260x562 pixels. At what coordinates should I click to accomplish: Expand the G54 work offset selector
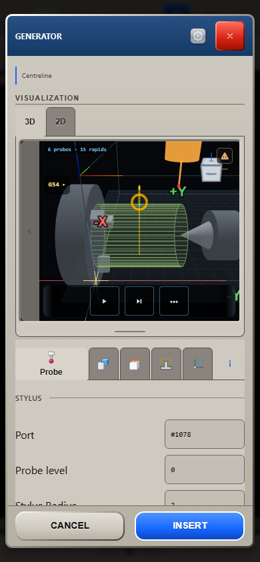57,184
